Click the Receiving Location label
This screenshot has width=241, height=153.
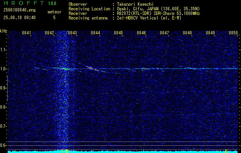click(x=89, y=9)
